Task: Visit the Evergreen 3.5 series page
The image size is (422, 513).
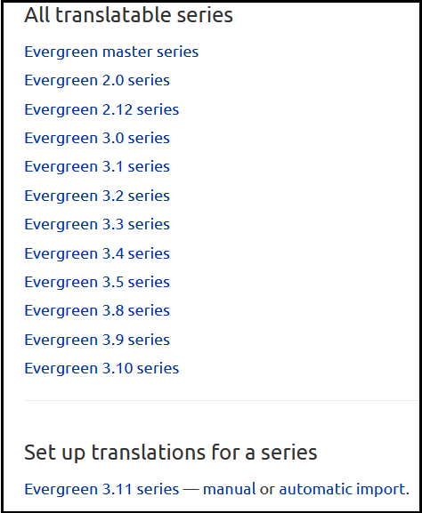Action: click(97, 282)
